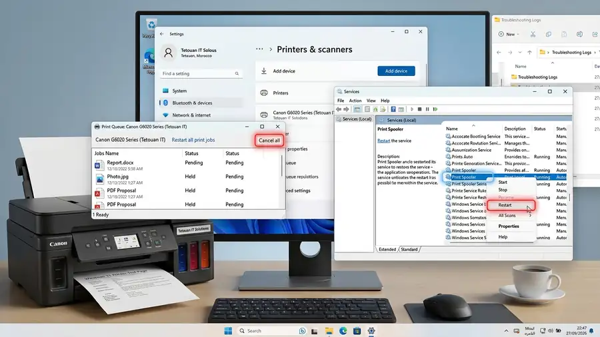Expand recent locations chevron in Explorer

coord(519,53)
